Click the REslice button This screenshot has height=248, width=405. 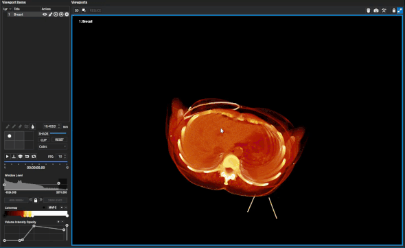[95, 10]
